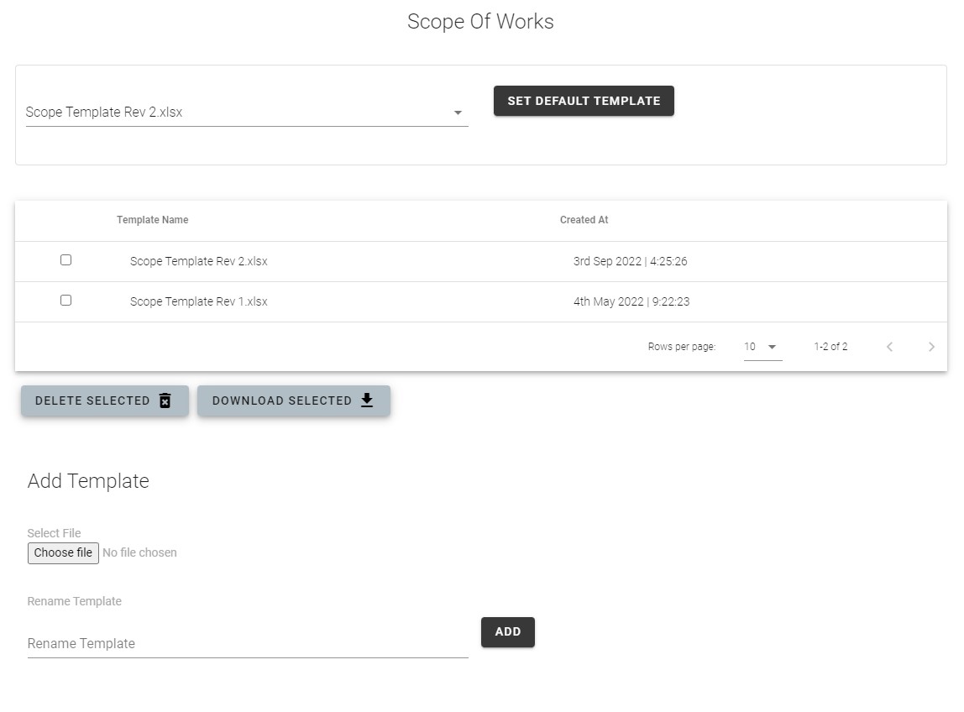Click the next page chevron

tap(931, 346)
